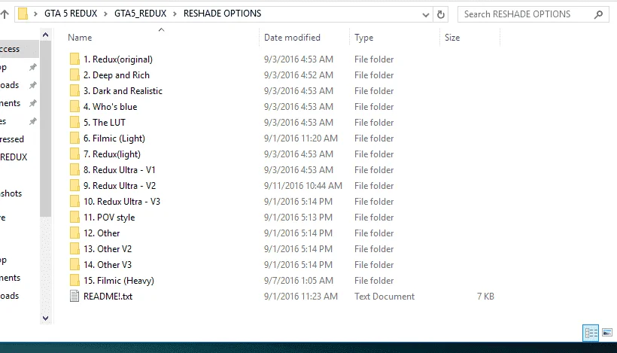Select the '1. Redux(original)' folder name
Image resolution: width=617 pixels, height=353 pixels.
tap(118, 59)
